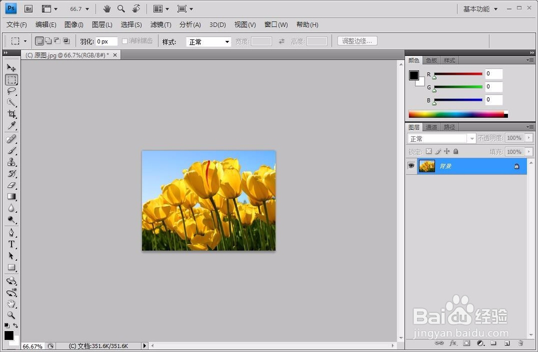Screen dimensions: 538x352
Task: Click the foreground color swatch in toolbox
Action: pyautogui.click(x=9, y=335)
